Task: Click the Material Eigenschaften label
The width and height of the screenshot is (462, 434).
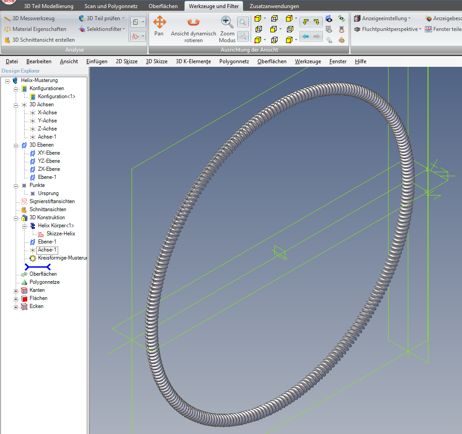Action: [39, 29]
